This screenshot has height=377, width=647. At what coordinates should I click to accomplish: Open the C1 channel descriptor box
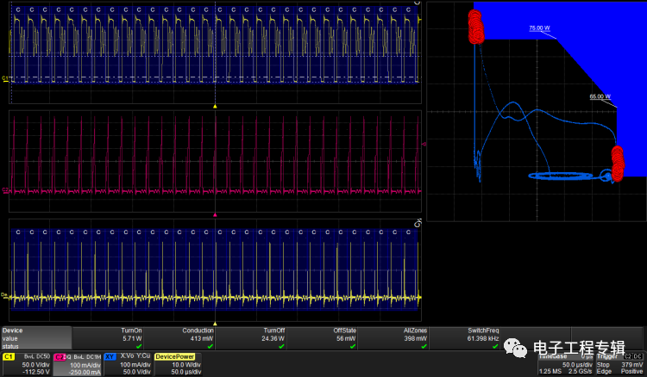pyautogui.click(x=27, y=364)
